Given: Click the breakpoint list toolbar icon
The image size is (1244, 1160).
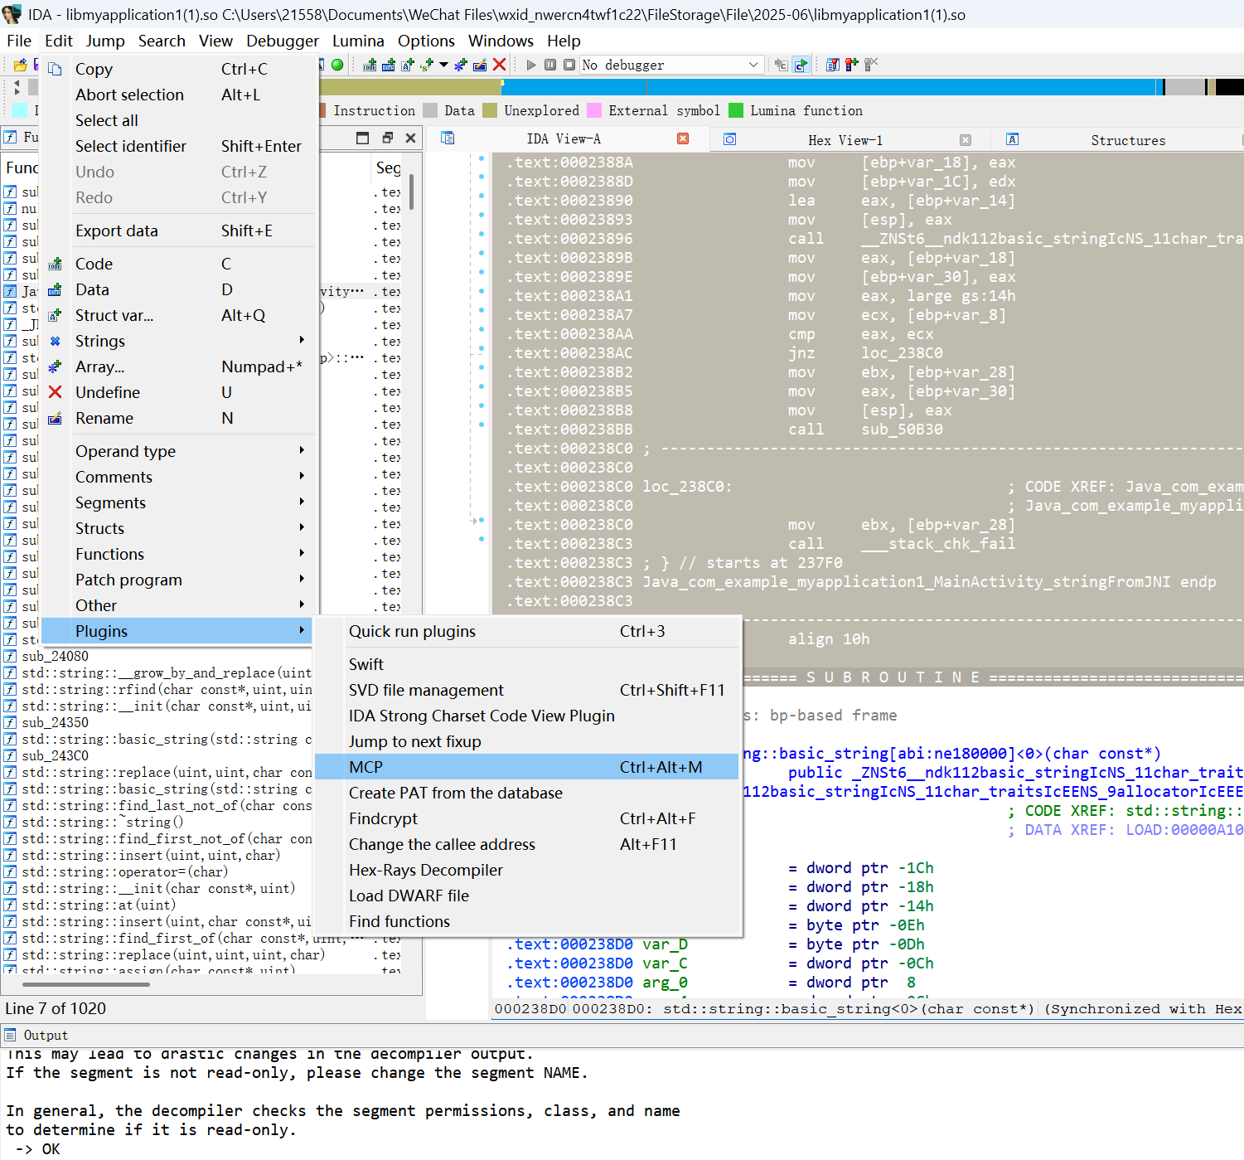Looking at the screenshot, I should coord(832,65).
